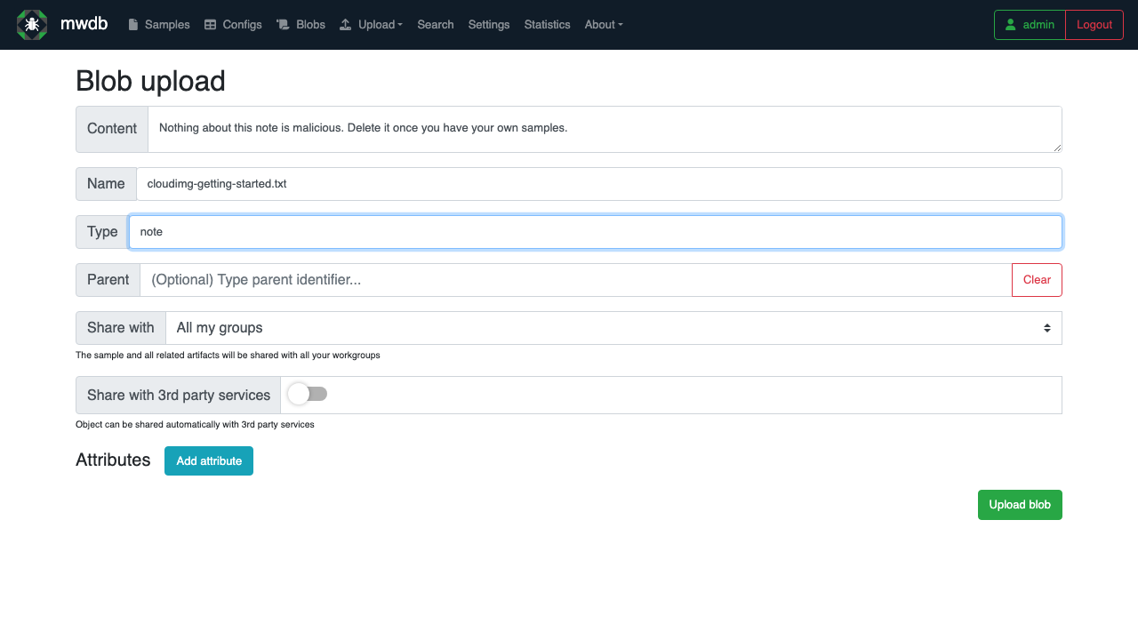Click the mwdb bug logo icon
Image resolution: width=1138 pixels, height=640 pixels.
pos(32,25)
